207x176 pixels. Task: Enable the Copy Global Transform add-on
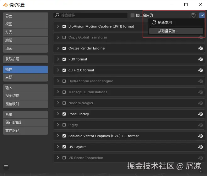point(64,37)
